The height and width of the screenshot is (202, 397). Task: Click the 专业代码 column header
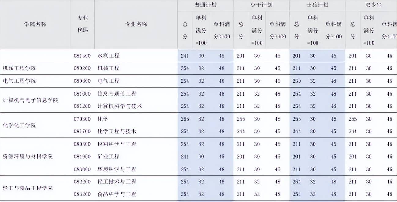(x=83, y=24)
